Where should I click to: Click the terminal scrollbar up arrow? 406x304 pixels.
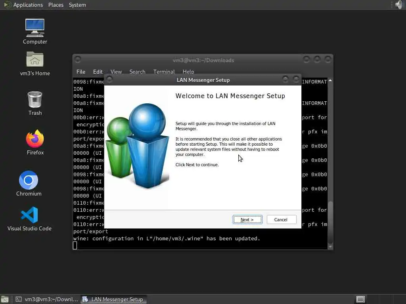point(330,81)
